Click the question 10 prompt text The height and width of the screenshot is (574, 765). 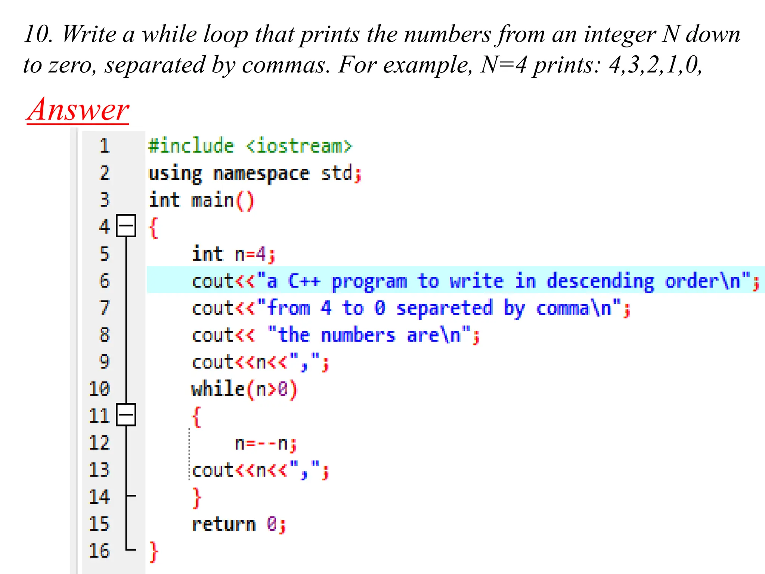point(382,49)
